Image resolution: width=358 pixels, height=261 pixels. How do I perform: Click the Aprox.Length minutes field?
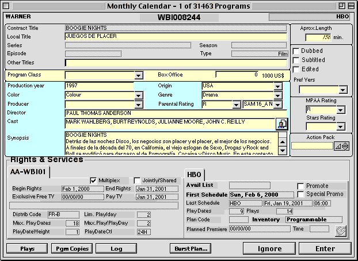pos(318,37)
